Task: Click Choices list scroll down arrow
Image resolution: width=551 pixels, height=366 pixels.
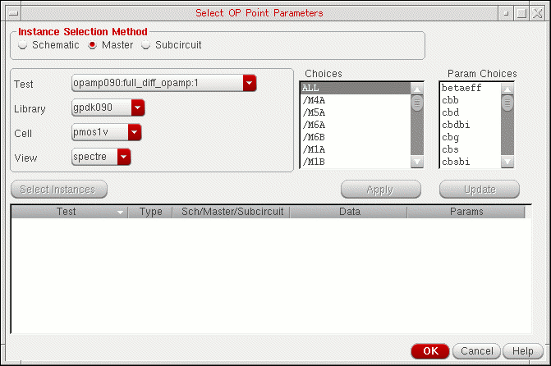Action: pyautogui.click(x=417, y=162)
